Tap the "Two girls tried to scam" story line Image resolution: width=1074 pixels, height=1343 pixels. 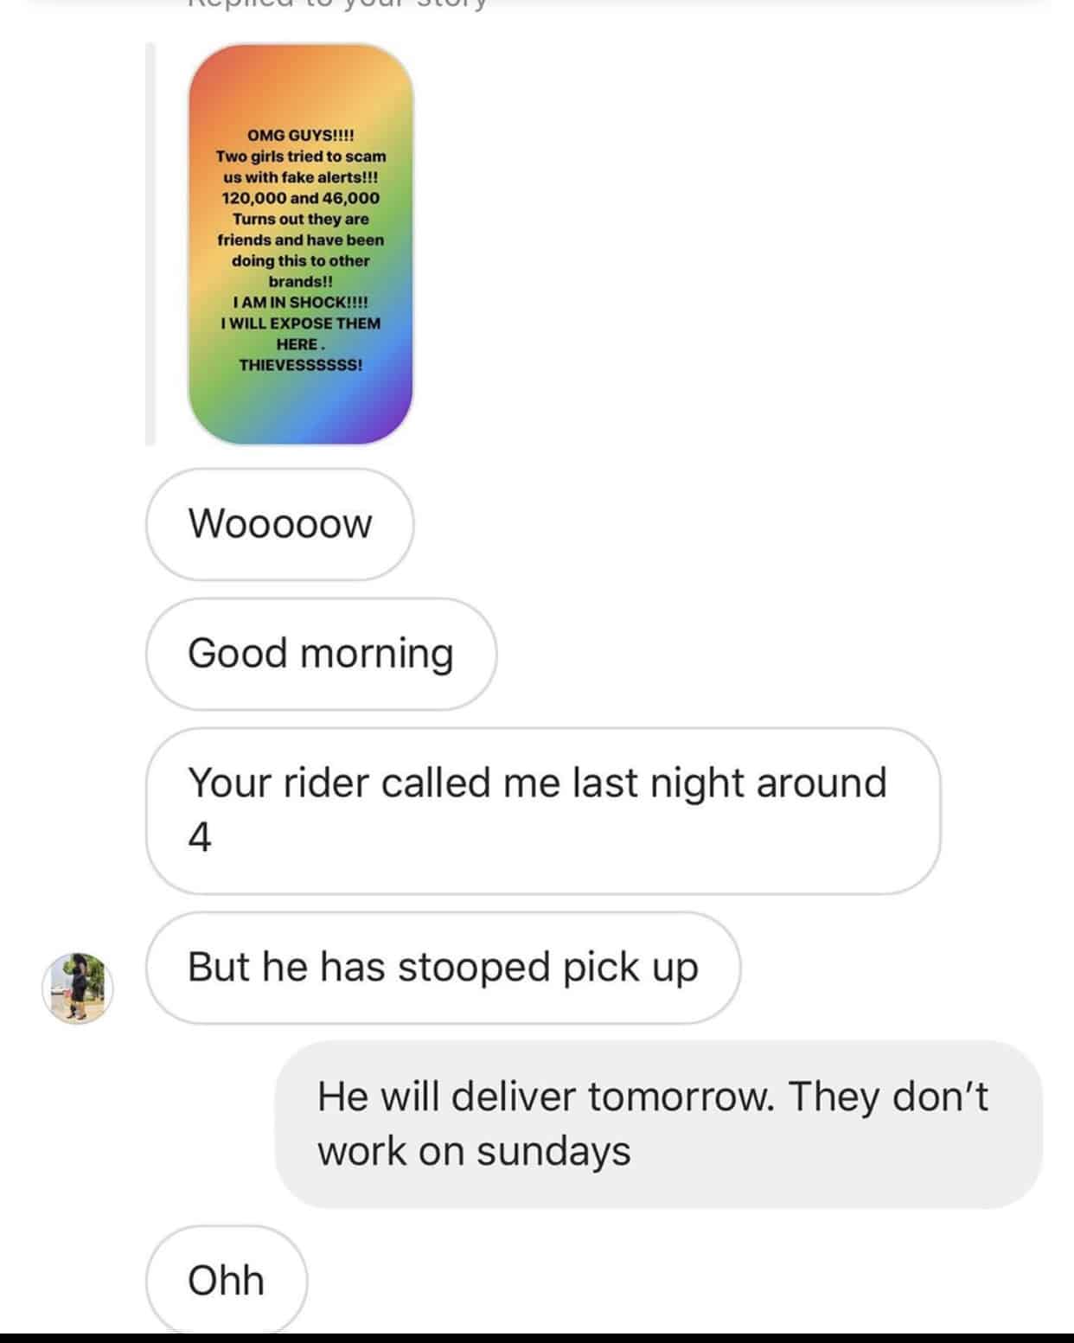point(301,157)
